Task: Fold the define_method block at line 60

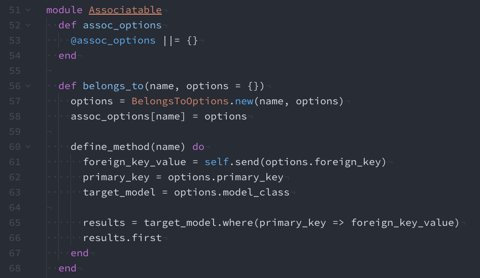Action: pyautogui.click(x=27, y=147)
